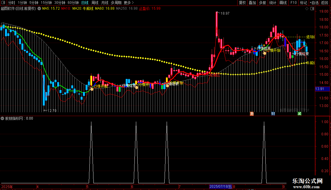Click the diamond icon above the price axis
331x190 pixels.
(307, 9)
